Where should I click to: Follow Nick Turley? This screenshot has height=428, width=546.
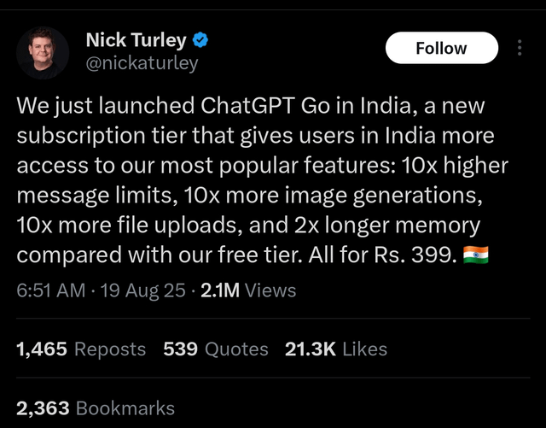[x=442, y=48]
